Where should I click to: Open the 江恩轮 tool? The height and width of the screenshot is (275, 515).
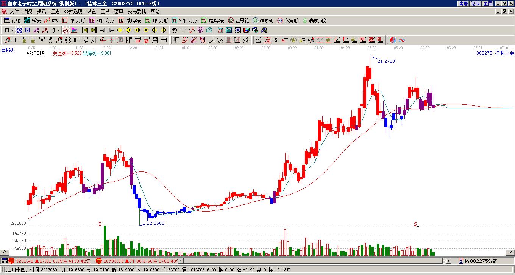[x=238, y=20]
